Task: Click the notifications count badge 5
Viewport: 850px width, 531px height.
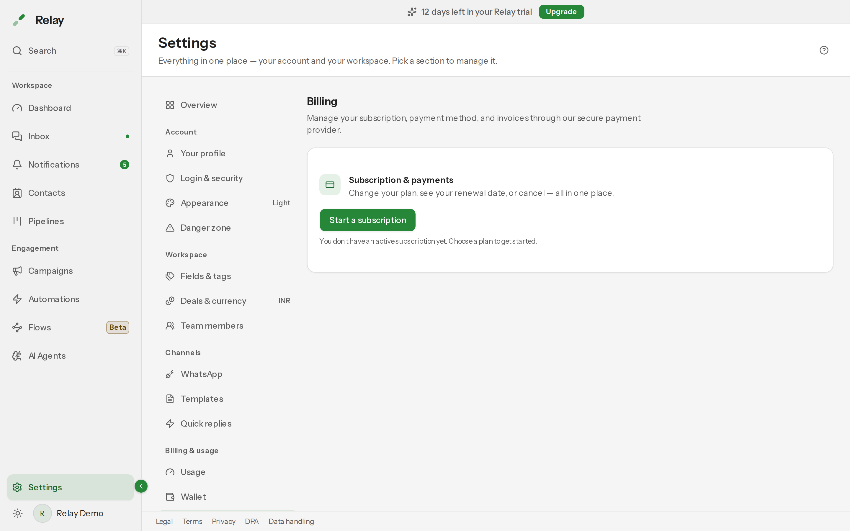Action: coord(124,165)
